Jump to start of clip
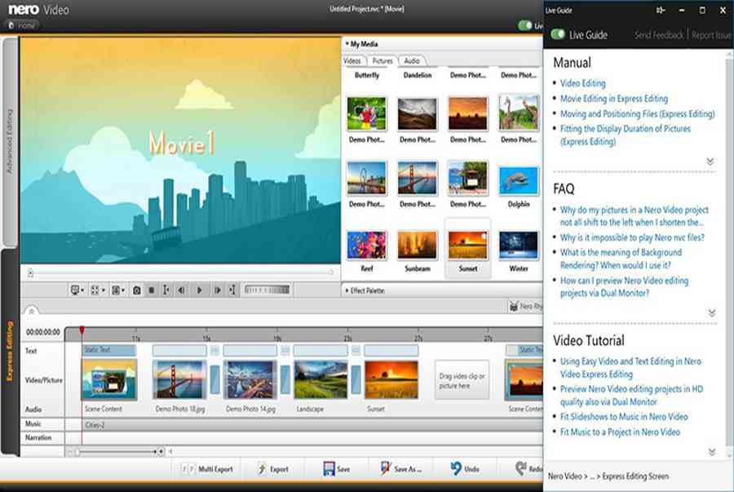This screenshot has width=734, height=492. point(166,290)
